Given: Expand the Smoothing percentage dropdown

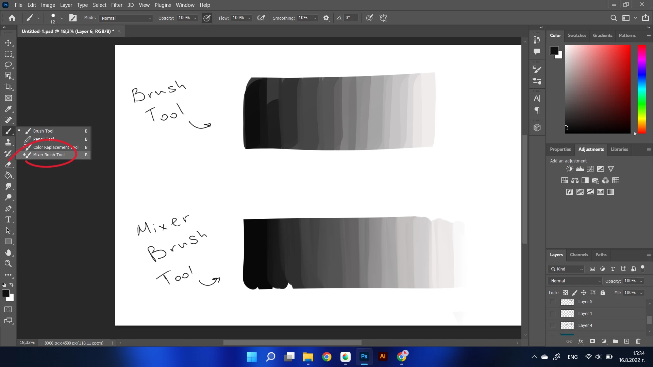Looking at the screenshot, I should tap(315, 18).
